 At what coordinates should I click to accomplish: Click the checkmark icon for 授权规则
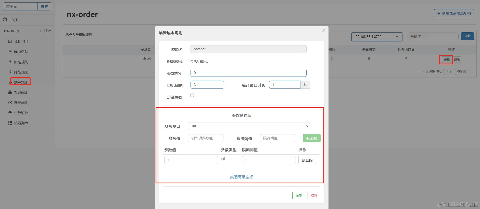point(10,103)
